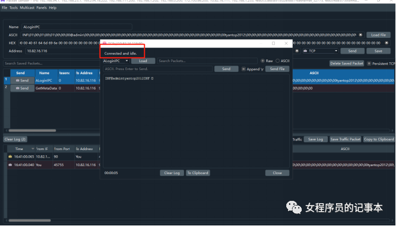This screenshot has width=396, height=226.
Task: Open the Panels menu
Action: 41,7
